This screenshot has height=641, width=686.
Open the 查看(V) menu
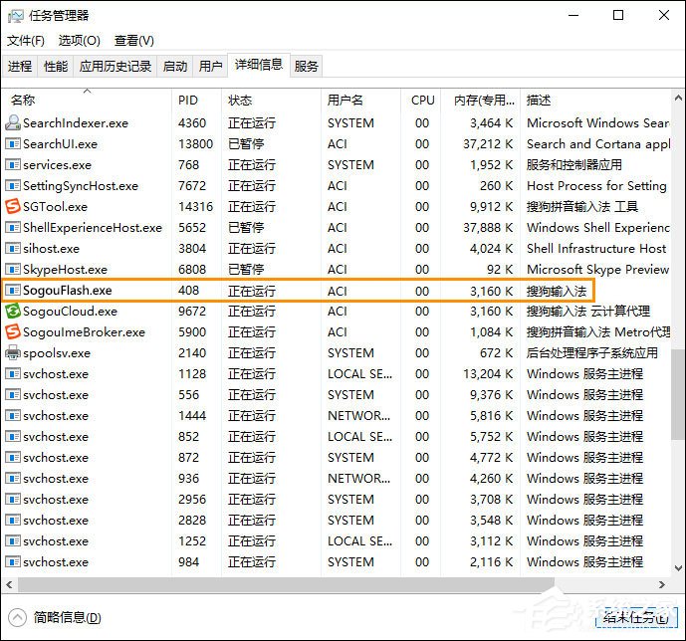pos(133,41)
